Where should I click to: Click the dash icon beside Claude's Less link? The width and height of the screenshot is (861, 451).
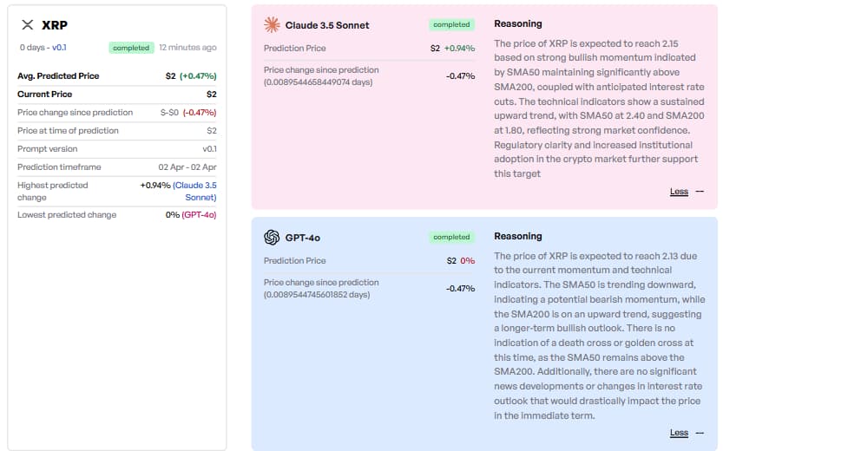pyautogui.click(x=700, y=192)
